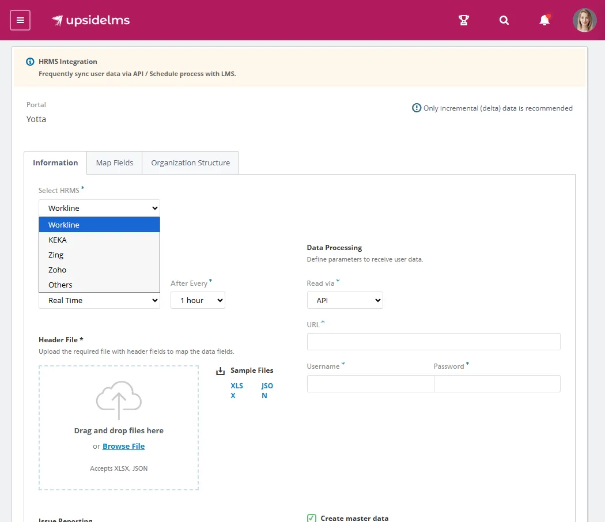
Task: Download the XLSX sample file
Action: (x=236, y=391)
